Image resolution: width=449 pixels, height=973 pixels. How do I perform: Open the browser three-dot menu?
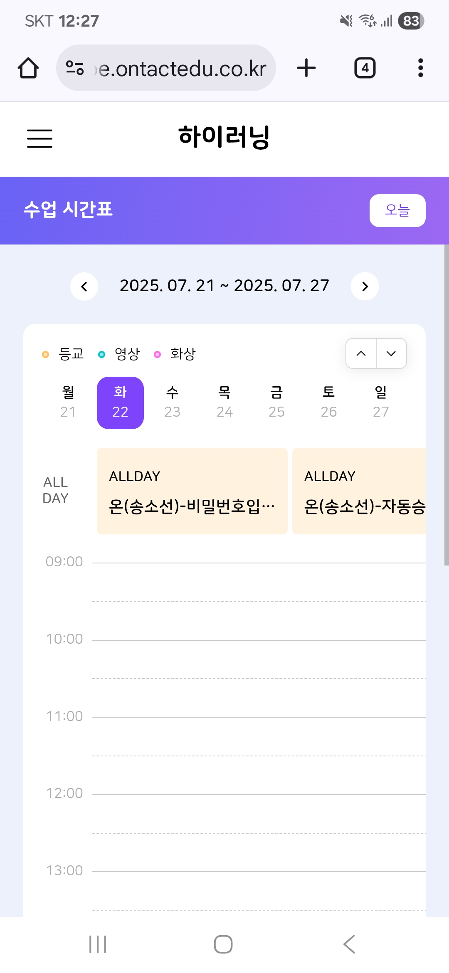pos(420,68)
